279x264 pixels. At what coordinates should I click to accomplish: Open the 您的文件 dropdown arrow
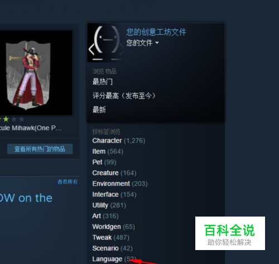click(157, 43)
